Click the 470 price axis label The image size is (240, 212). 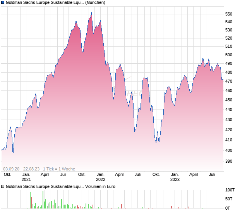(229, 81)
